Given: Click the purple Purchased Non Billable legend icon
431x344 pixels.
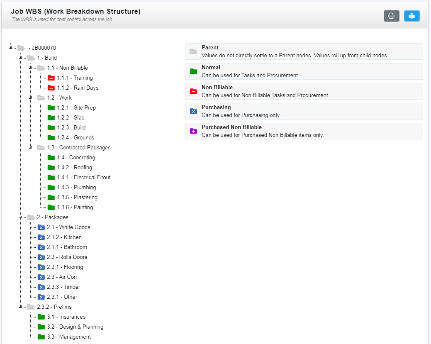Looking at the screenshot, I should (x=193, y=131).
